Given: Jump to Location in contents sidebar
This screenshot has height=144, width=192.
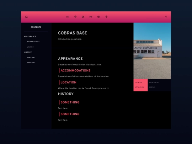Looking at the screenshot, I should click(x=30, y=47).
